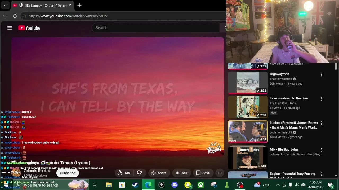Open the notification center with 6 badge
The width and height of the screenshot is (339, 190).
(331, 185)
